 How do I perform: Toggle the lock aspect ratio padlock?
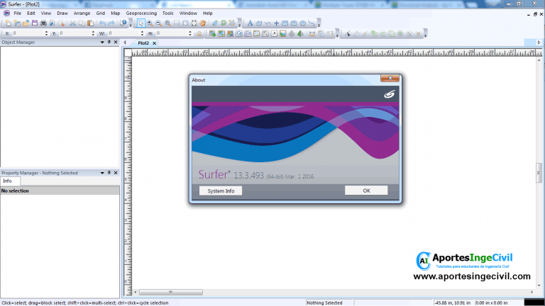(199, 34)
